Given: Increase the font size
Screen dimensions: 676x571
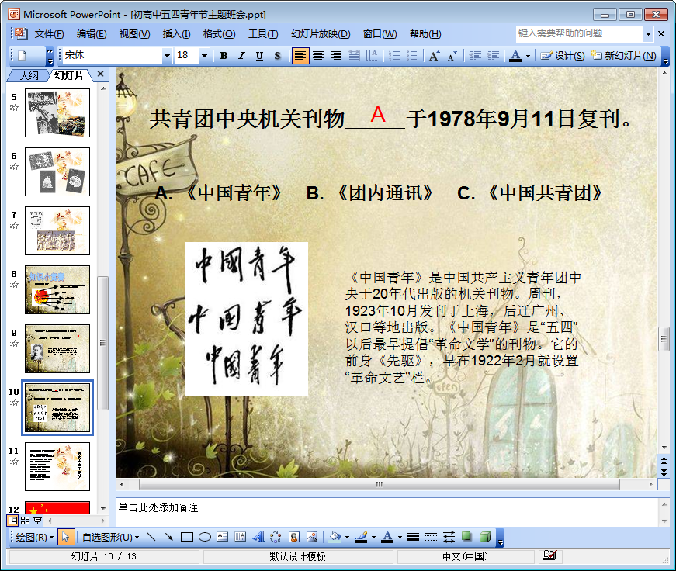Looking at the screenshot, I should point(434,56).
